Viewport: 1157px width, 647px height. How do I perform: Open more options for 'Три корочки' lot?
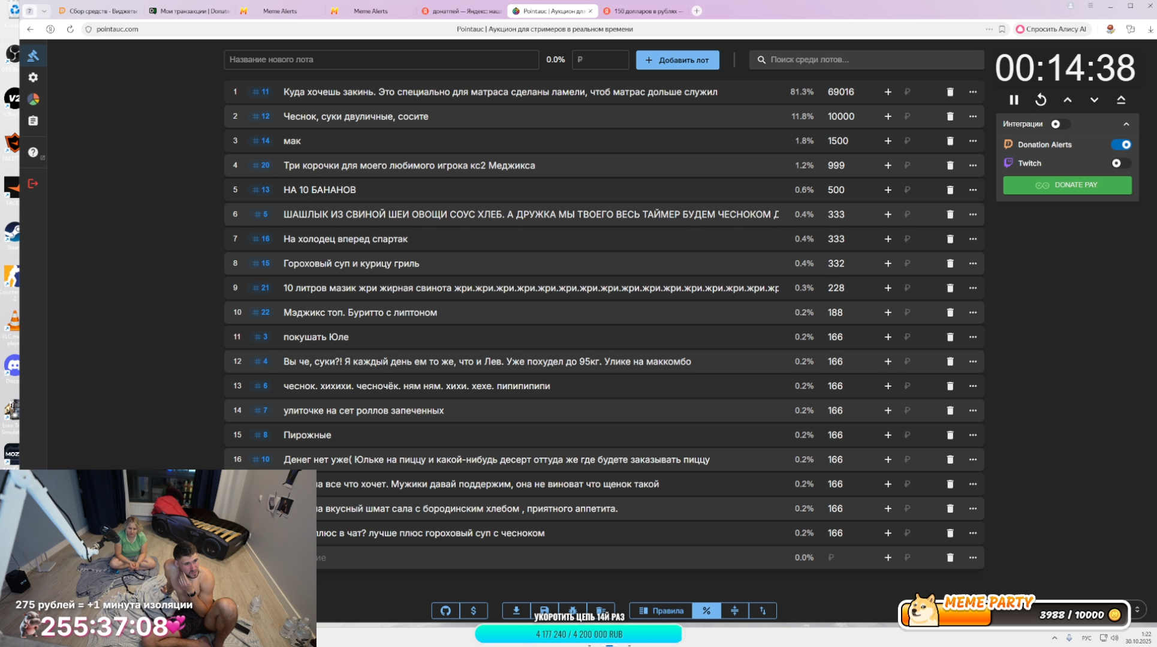[x=973, y=165]
